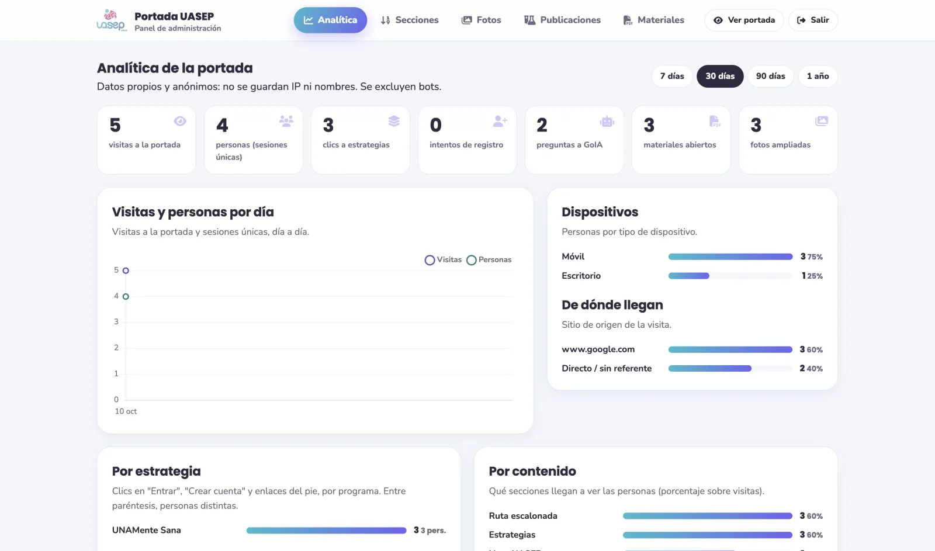935x551 pixels.
Task: Click the Personas data point at 4
Action: coord(126,297)
